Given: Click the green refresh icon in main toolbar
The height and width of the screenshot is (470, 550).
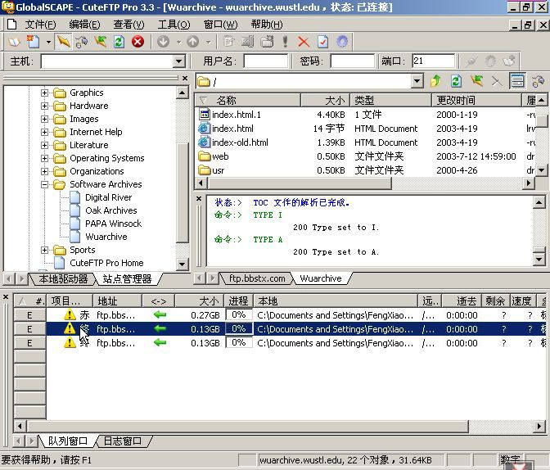Looking at the screenshot, I should click(119, 42).
